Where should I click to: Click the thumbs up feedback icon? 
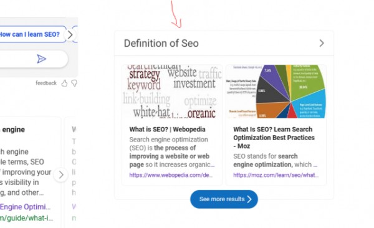pyautogui.click(x=64, y=83)
